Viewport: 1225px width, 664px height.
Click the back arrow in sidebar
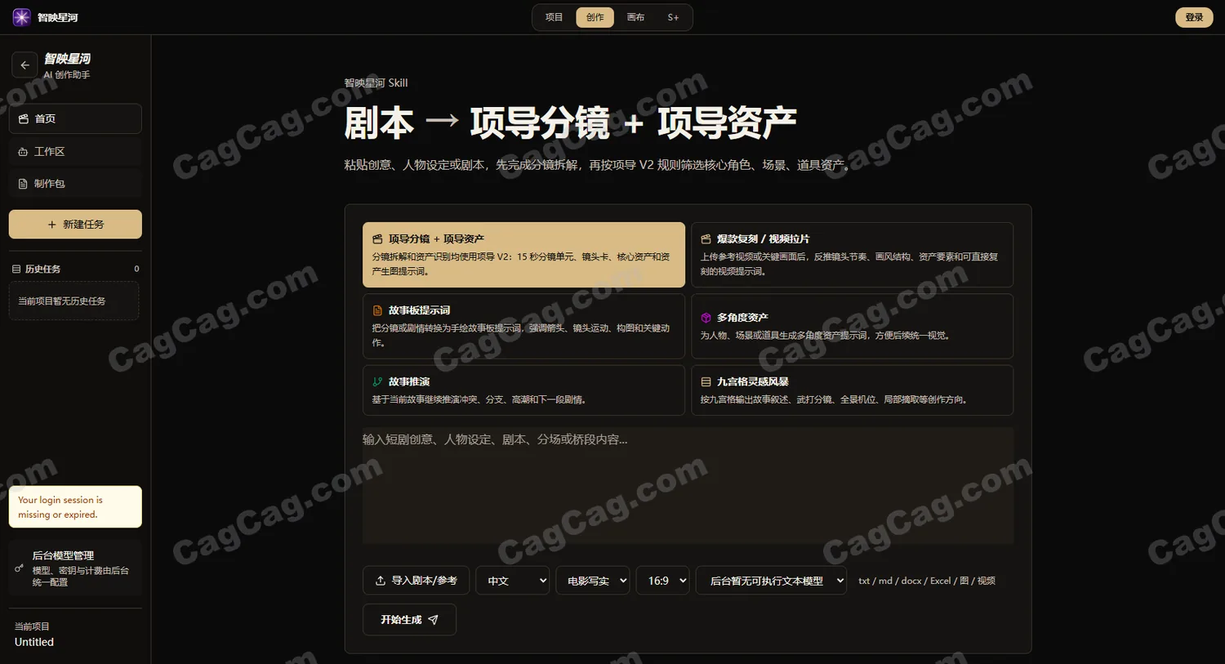[24, 65]
